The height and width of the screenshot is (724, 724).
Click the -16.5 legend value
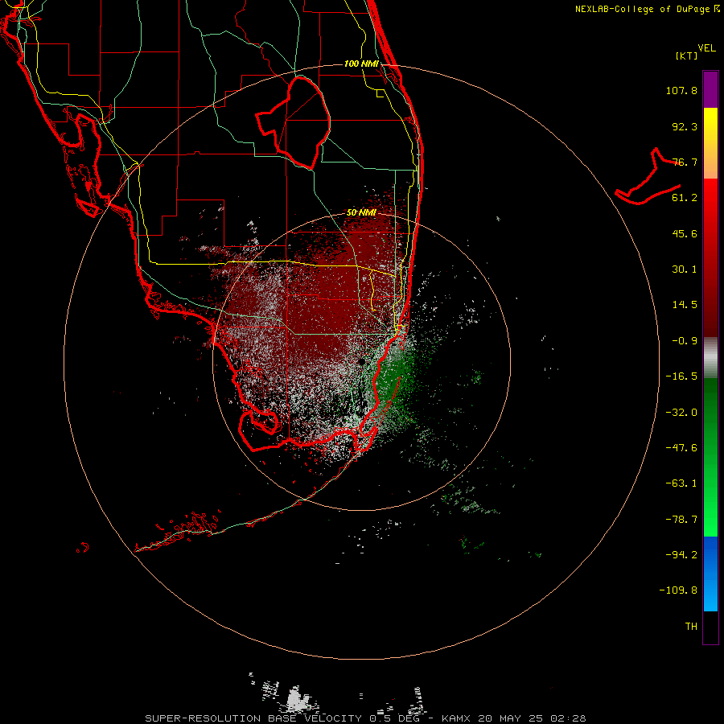(681, 376)
